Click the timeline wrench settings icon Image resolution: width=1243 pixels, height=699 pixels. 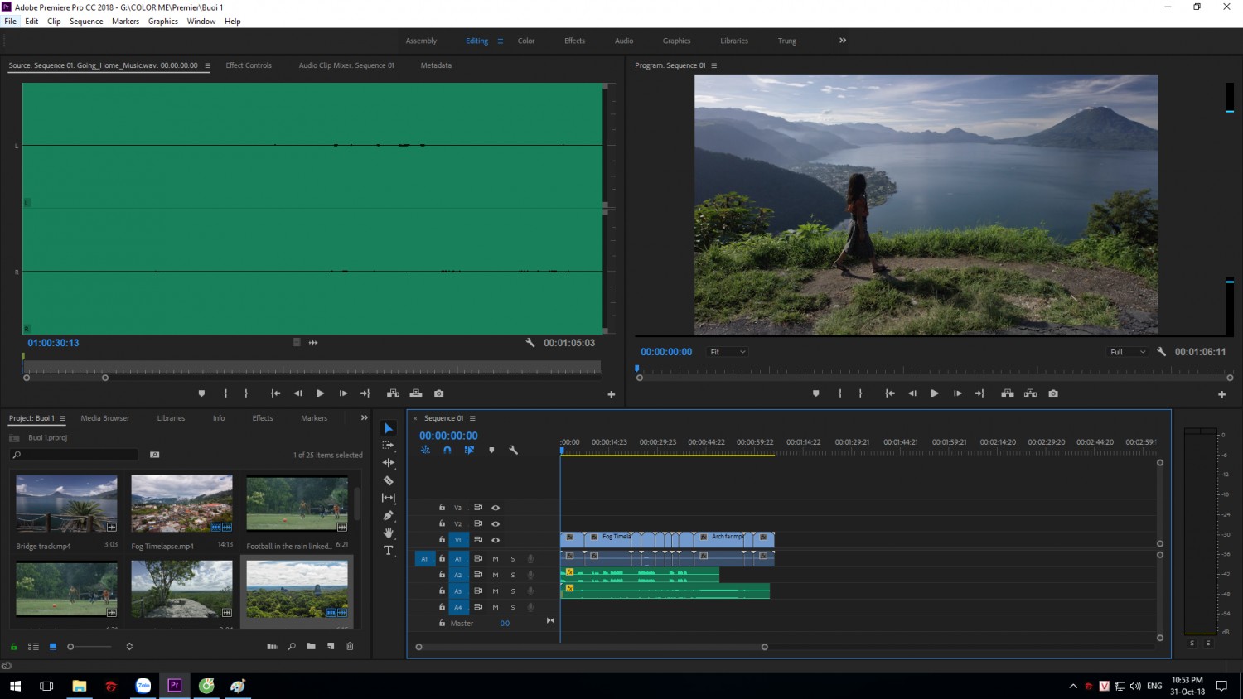(x=514, y=451)
